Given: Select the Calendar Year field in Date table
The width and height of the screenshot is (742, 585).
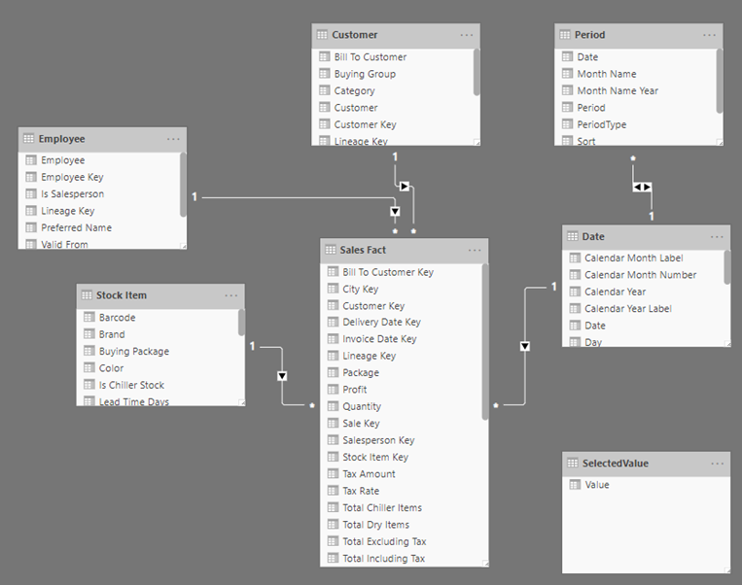Looking at the screenshot, I should point(614,292).
